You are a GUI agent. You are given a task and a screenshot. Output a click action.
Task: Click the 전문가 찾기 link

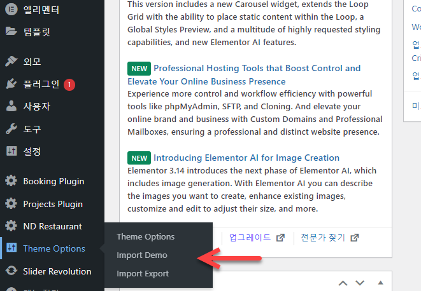tap(323, 238)
